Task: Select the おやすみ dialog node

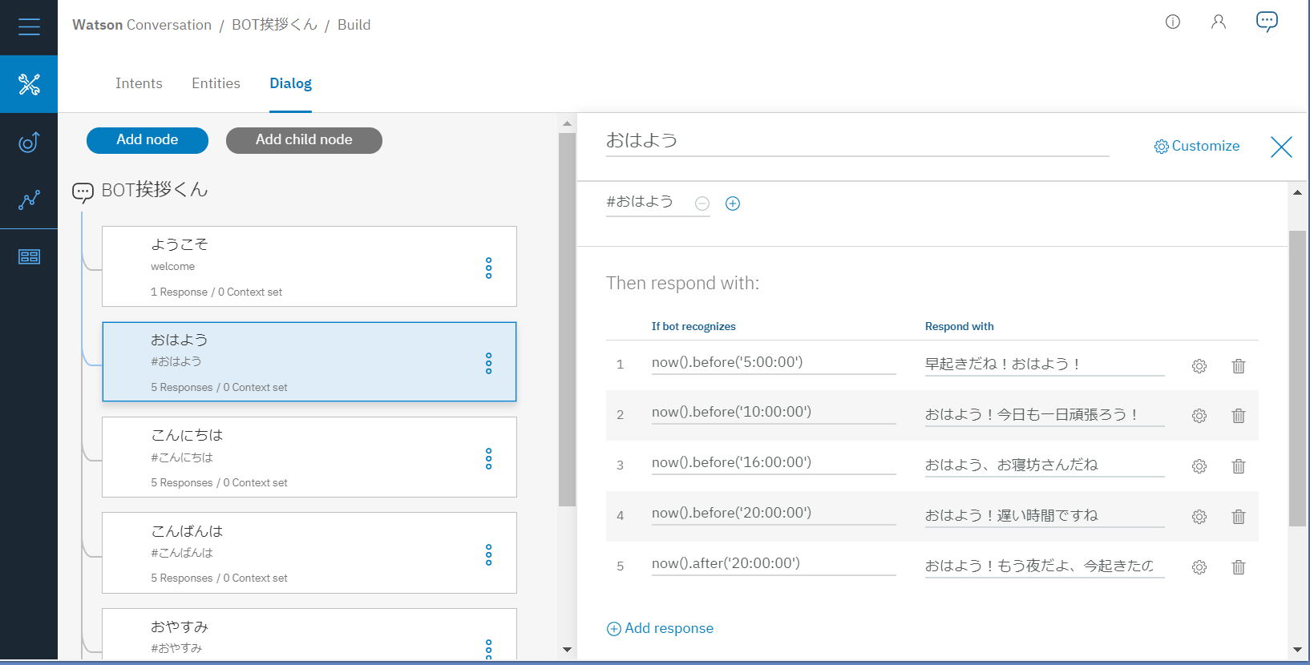Action: (x=309, y=634)
